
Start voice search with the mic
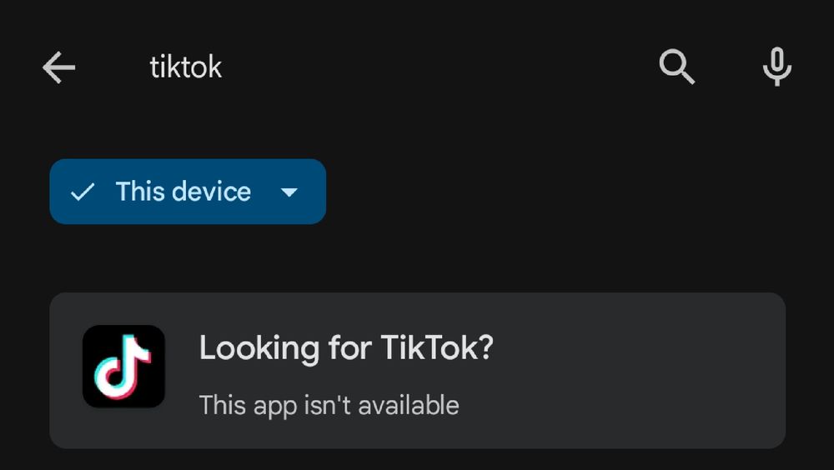tap(776, 67)
